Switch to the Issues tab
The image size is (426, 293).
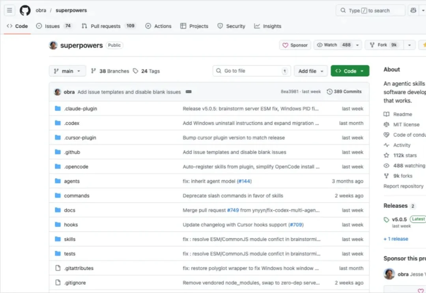pos(54,26)
